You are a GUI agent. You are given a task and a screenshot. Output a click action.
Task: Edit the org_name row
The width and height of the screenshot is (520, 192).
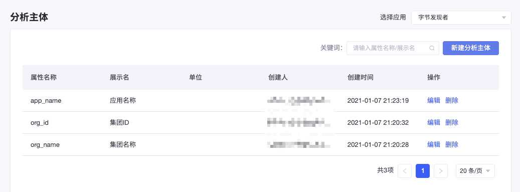pos(433,144)
